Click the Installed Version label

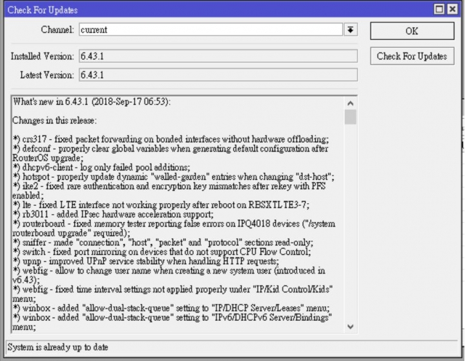pyautogui.click(x=42, y=56)
